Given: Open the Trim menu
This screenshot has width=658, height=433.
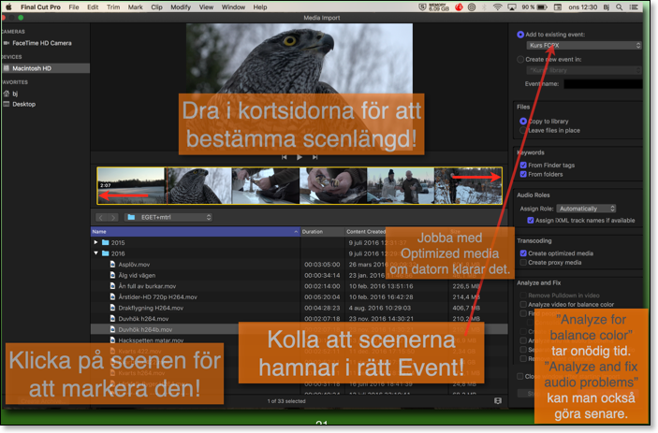Looking at the screenshot, I should tap(113, 7).
